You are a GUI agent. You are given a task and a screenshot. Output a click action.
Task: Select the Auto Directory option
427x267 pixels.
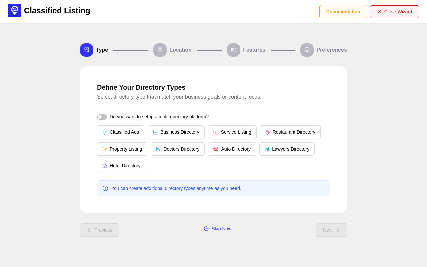(x=232, y=149)
